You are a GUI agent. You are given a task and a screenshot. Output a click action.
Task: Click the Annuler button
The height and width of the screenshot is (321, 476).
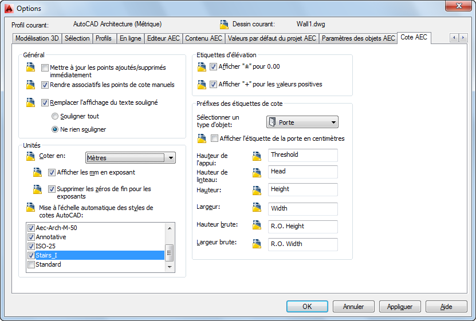coord(353,307)
